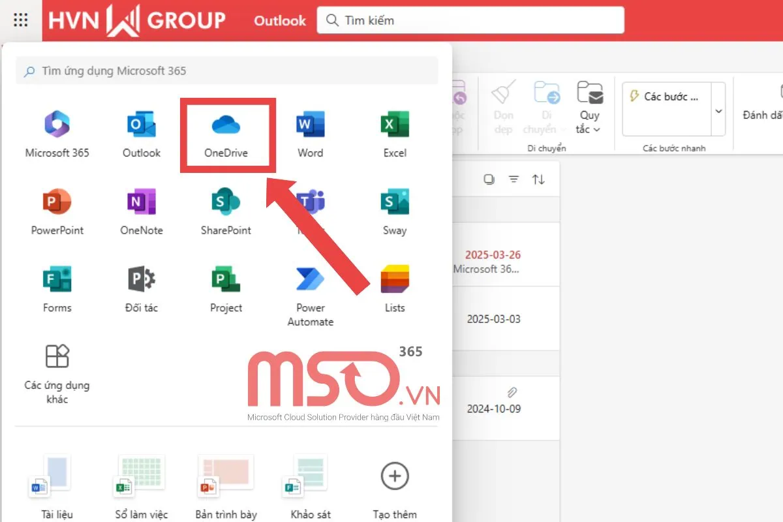Open Microsoft 365 app
The height and width of the screenshot is (522, 783).
(x=57, y=134)
